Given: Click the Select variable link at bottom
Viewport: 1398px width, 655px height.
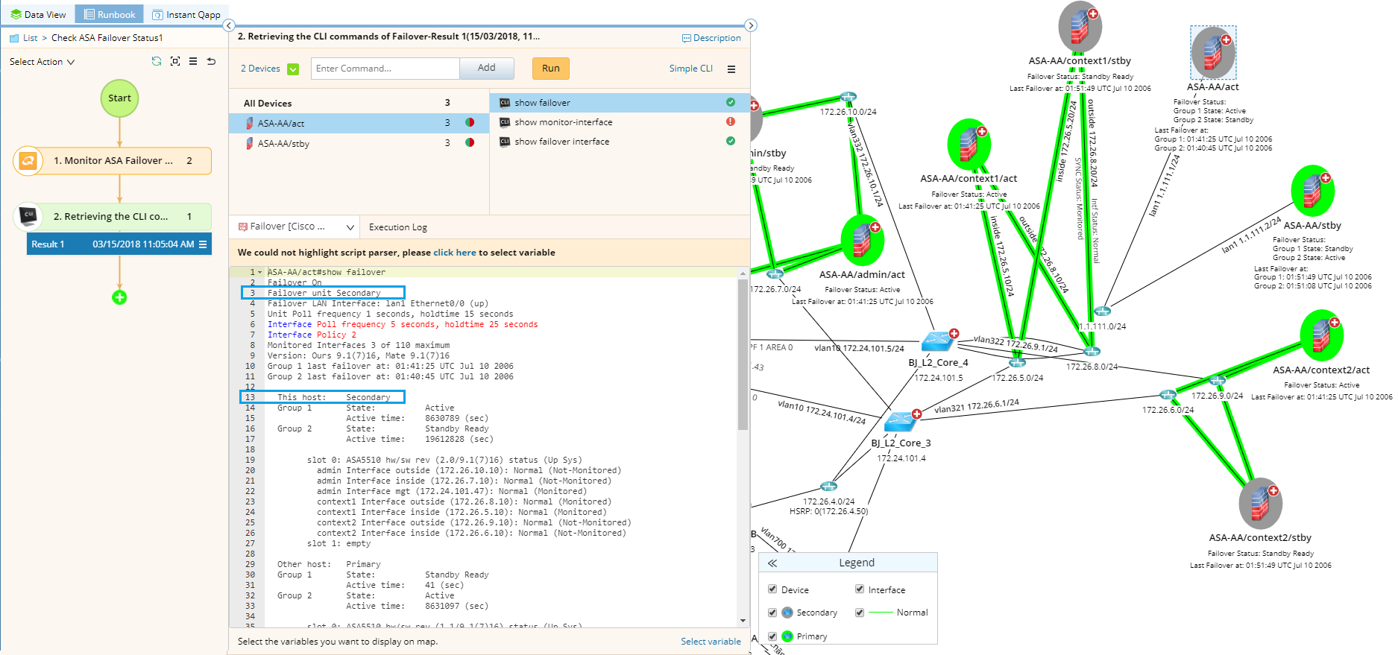Looking at the screenshot, I should pyautogui.click(x=711, y=642).
